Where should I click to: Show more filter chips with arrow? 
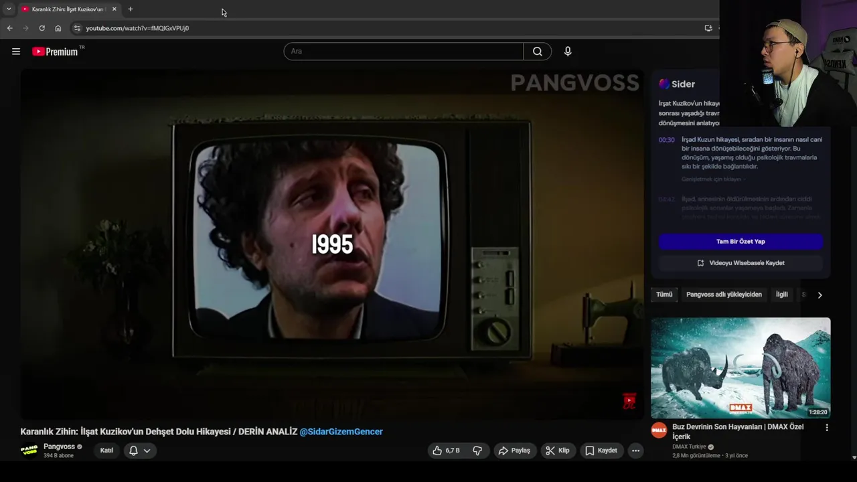(x=820, y=295)
